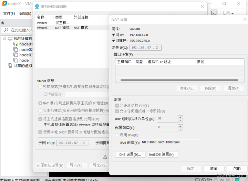The width and height of the screenshot is (248, 181).
Task: Click the globe icon of 虚拟网络编辑器
Action: point(37,6)
